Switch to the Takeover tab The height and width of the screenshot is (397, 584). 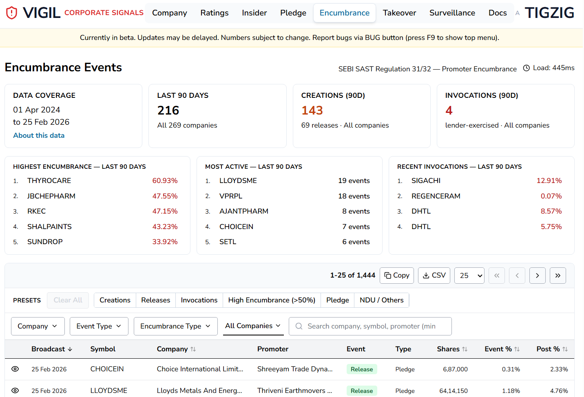399,13
